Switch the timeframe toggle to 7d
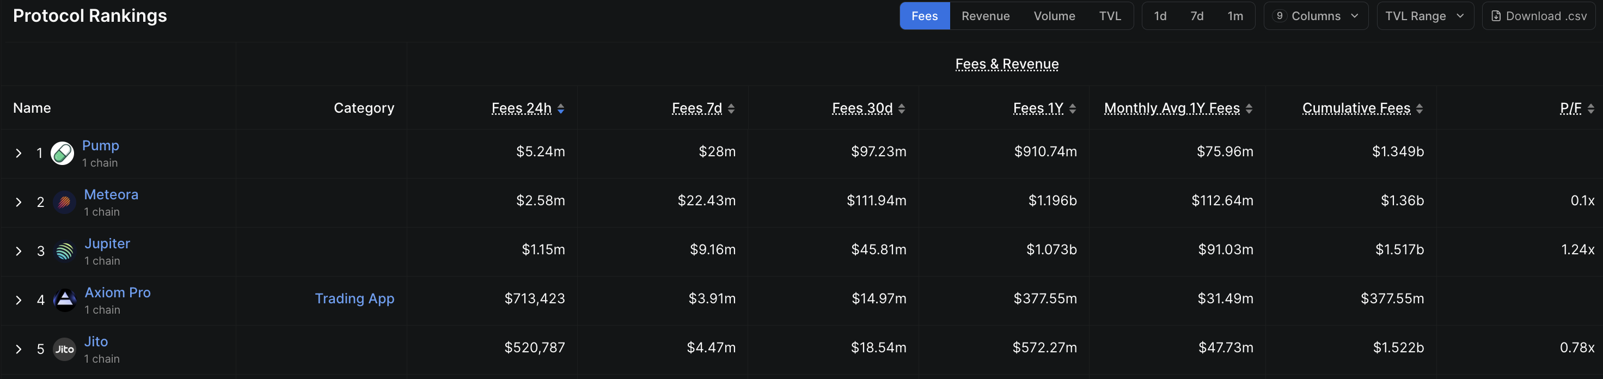The height and width of the screenshot is (379, 1603). click(1197, 16)
